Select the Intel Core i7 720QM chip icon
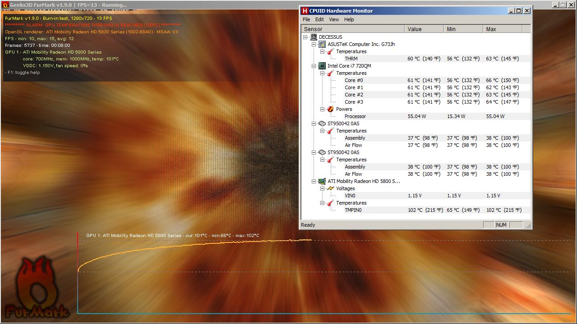The height and width of the screenshot is (324, 577). [322, 66]
